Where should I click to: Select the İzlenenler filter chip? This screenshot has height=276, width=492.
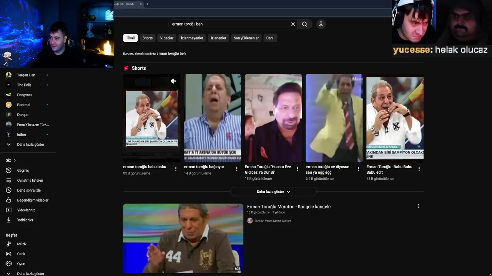[218, 38]
